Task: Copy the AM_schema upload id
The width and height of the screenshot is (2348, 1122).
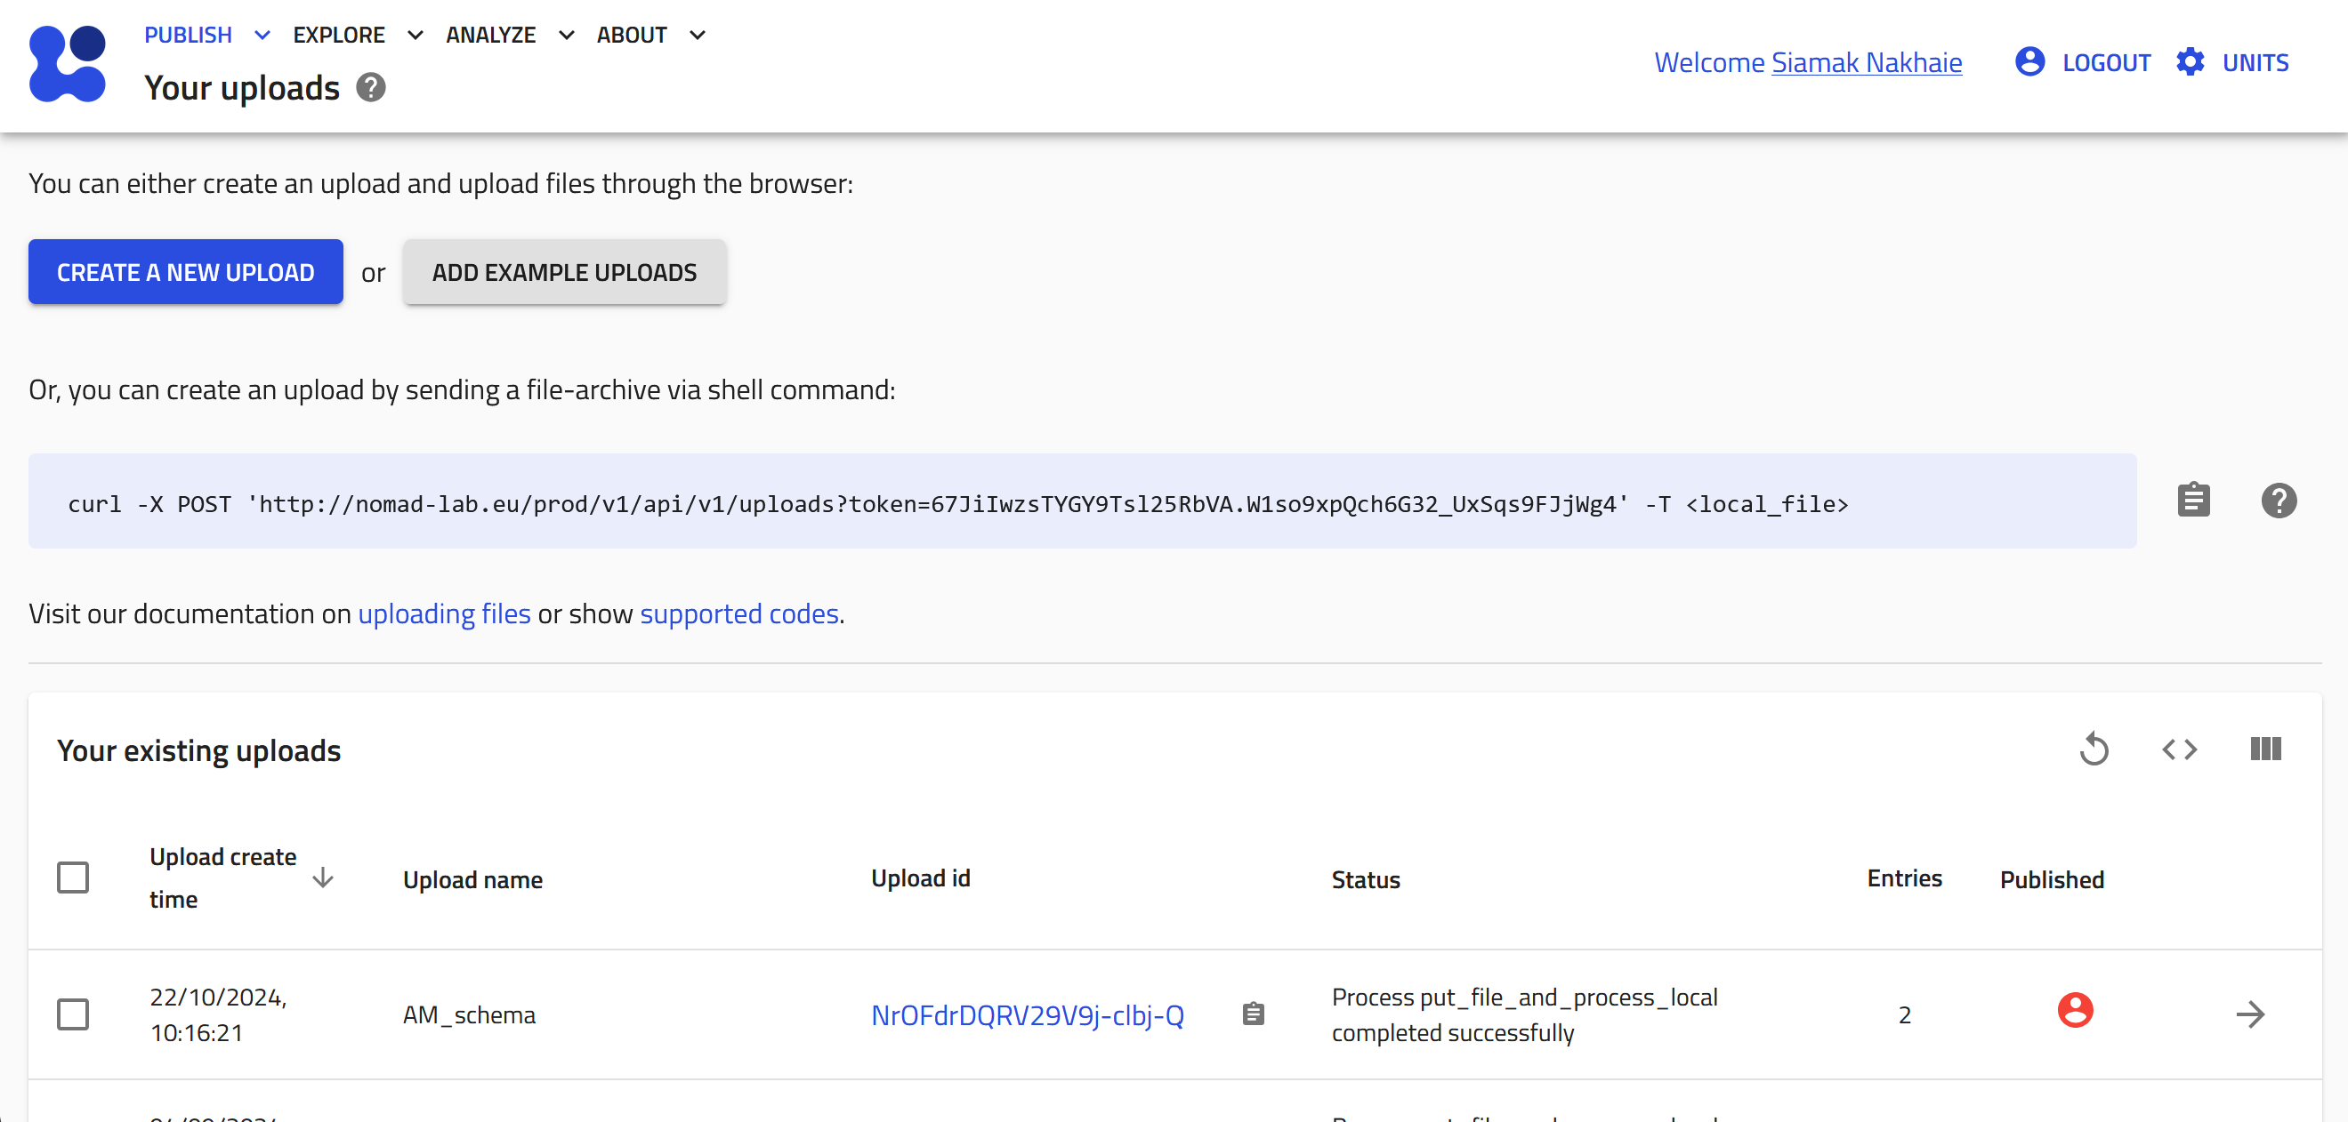Action: coord(1253,1014)
